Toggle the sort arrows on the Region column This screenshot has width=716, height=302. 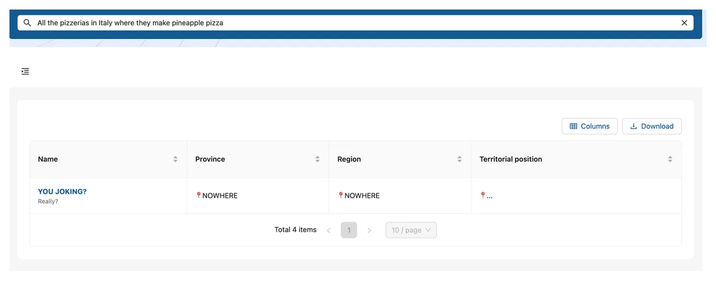459,159
